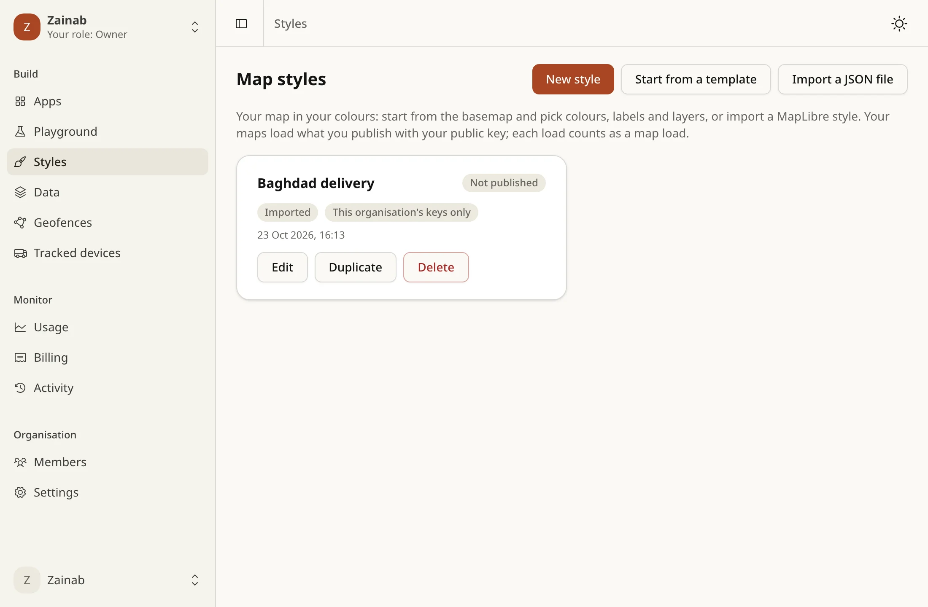Viewport: 928px width, 607px height.
Task: Click the Geofences polygon icon
Action: pyautogui.click(x=20, y=223)
